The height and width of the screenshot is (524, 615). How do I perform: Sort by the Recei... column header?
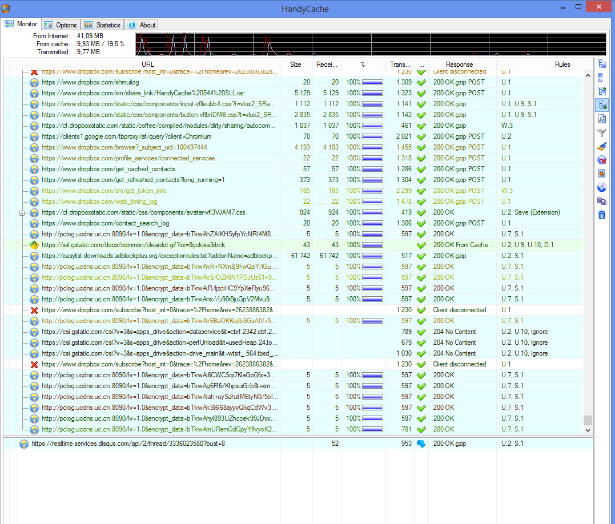(x=327, y=65)
